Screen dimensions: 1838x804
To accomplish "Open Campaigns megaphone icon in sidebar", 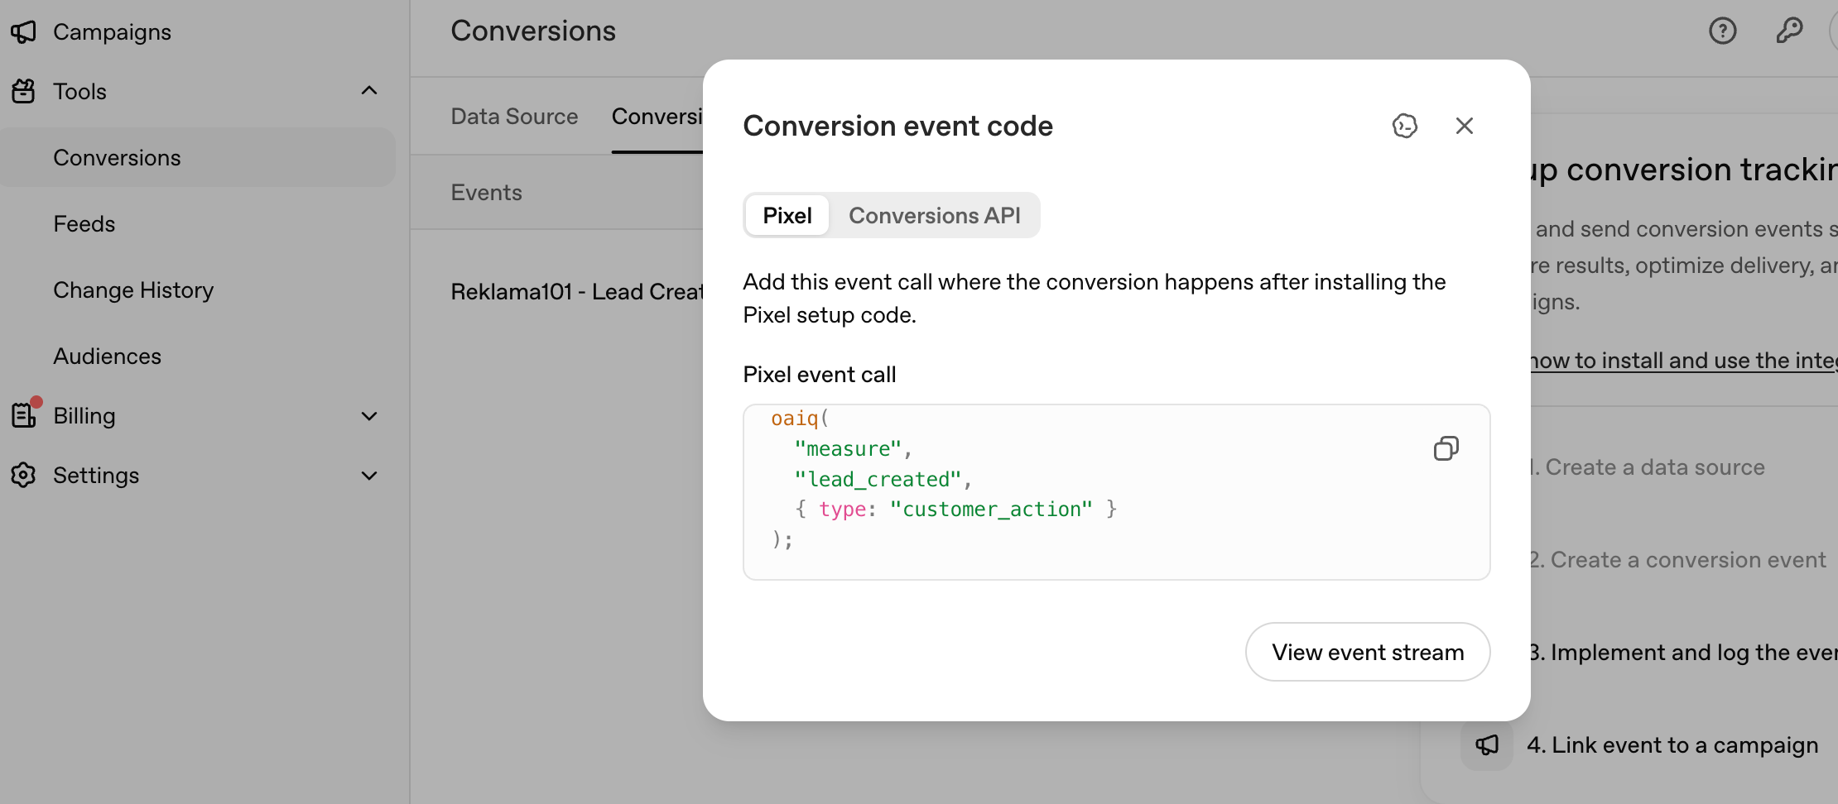I will coord(23,31).
